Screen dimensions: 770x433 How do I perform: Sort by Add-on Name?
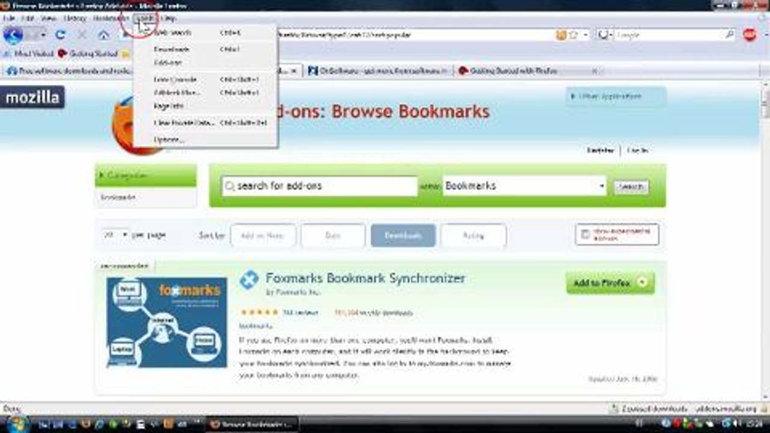tap(263, 236)
